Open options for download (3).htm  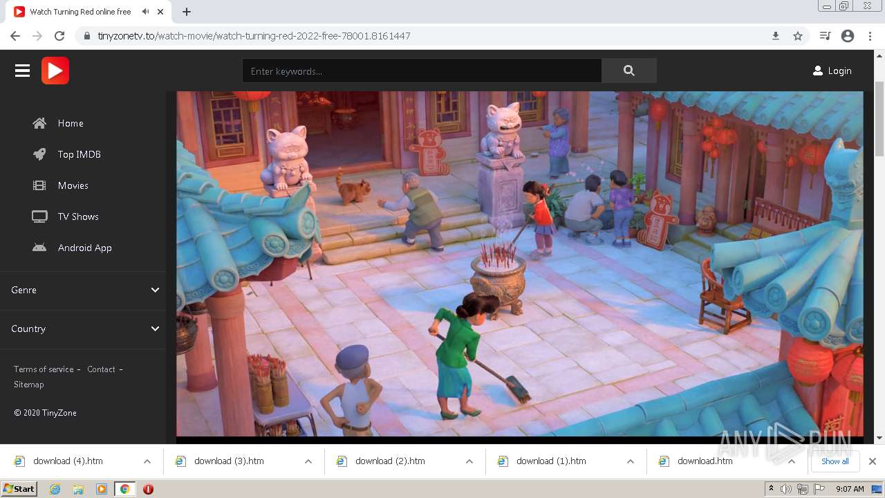308,461
